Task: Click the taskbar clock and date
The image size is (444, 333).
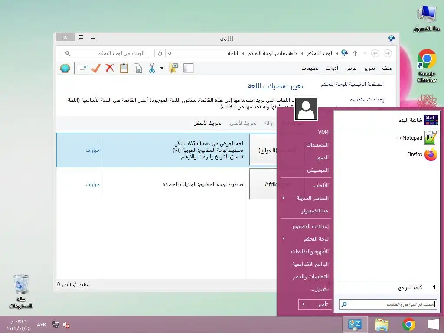Action: coord(18,325)
